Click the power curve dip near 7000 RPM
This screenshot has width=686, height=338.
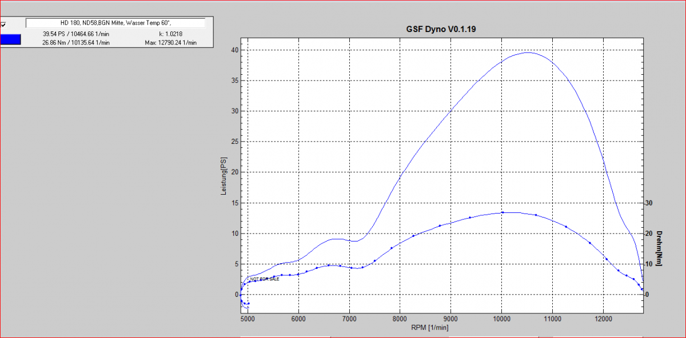(354, 242)
